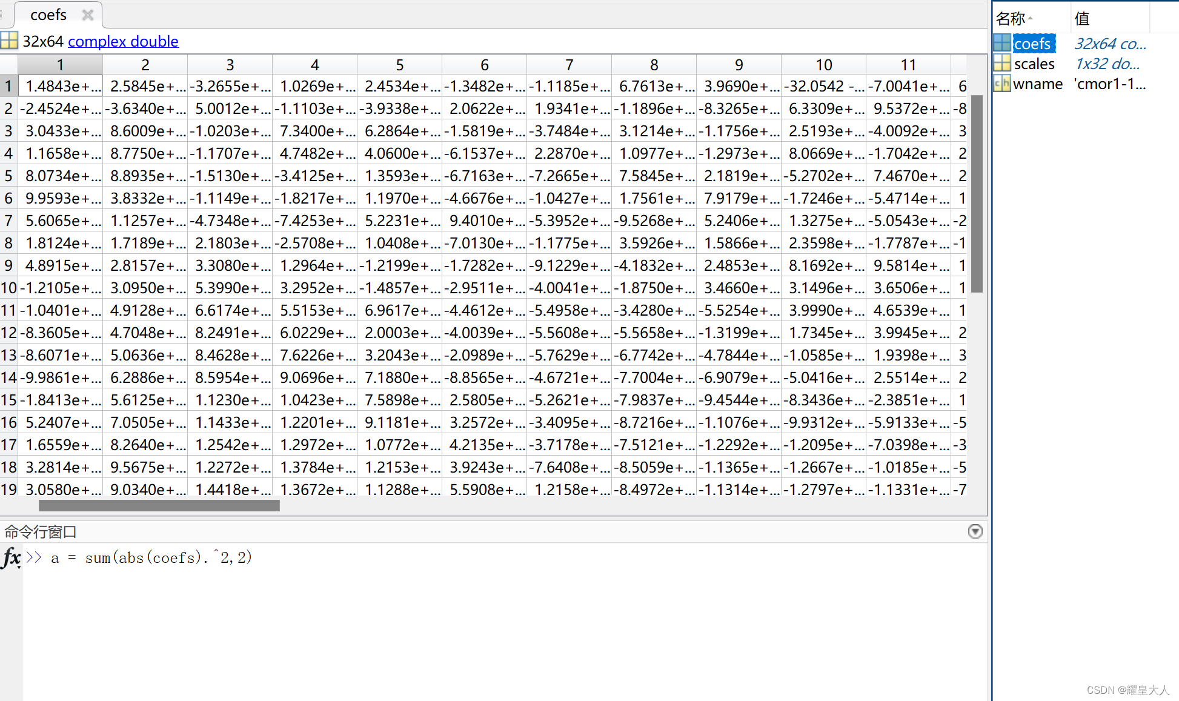Click the scales variable icon
The height and width of the screenshot is (701, 1179).
coord(1002,63)
